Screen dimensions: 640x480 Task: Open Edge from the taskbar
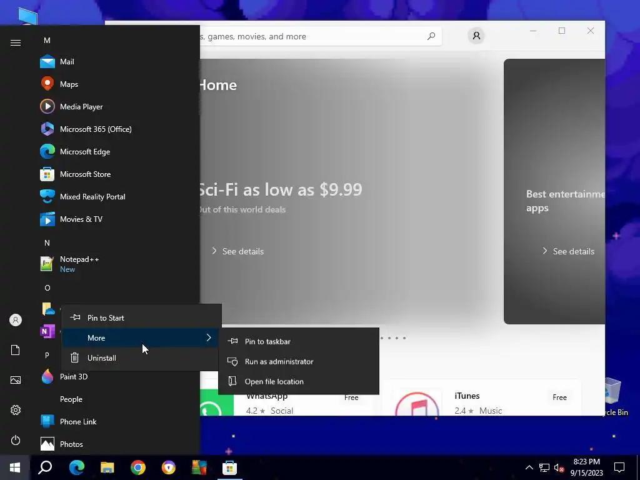pyautogui.click(x=76, y=467)
